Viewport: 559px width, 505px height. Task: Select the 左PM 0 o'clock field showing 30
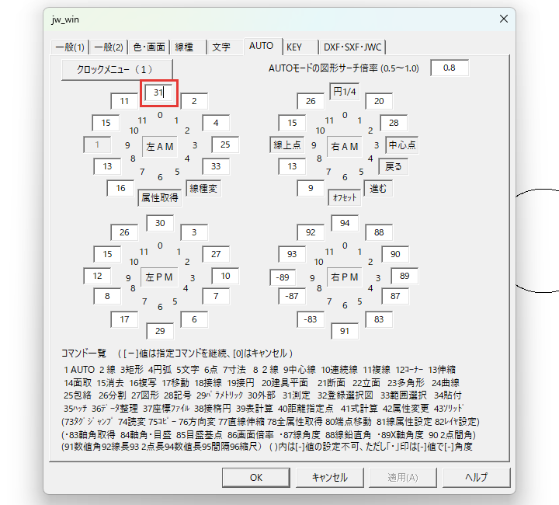coord(160,223)
